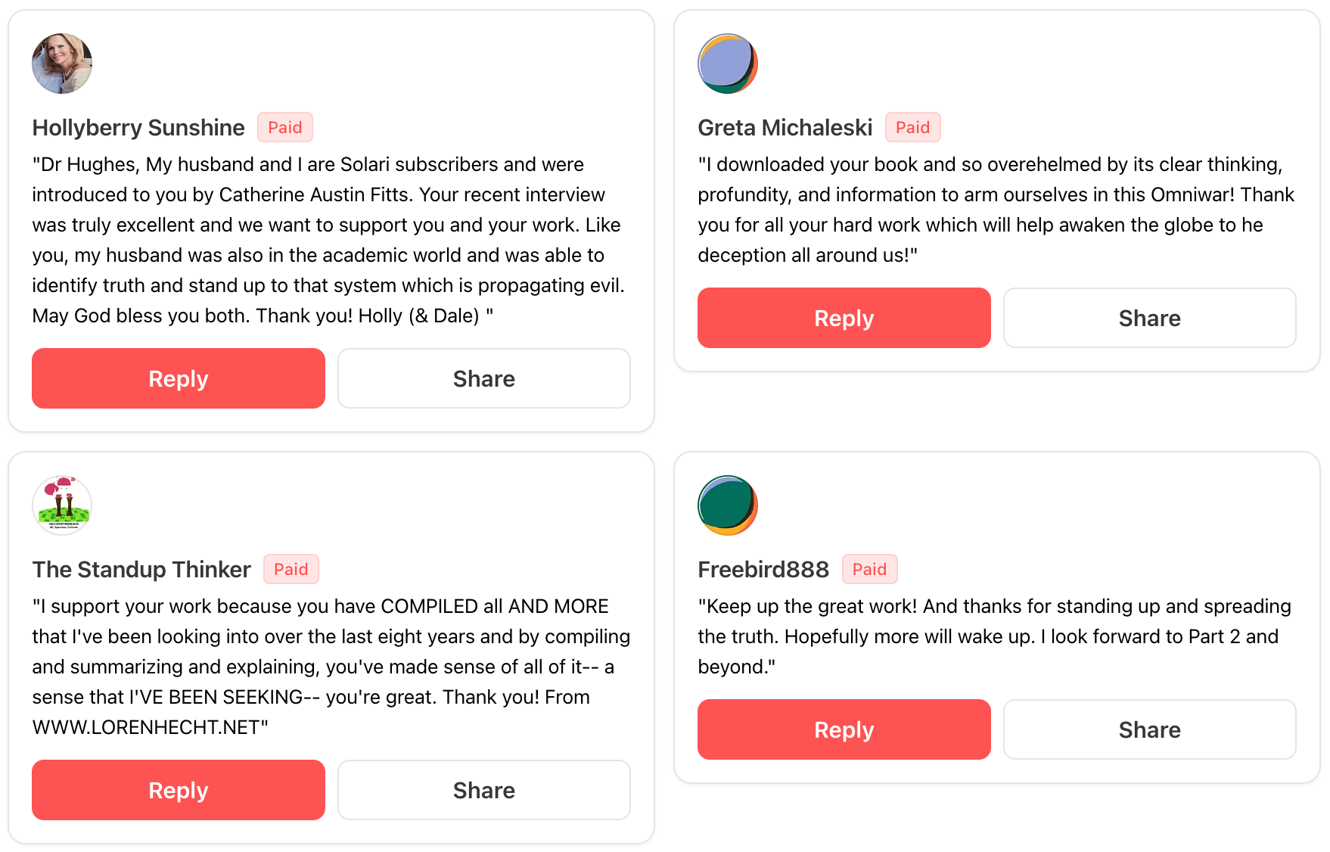Open The Standup Thinker's profile name
The height and width of the screenshot is (852, 1330).
[x=141, y=570]
